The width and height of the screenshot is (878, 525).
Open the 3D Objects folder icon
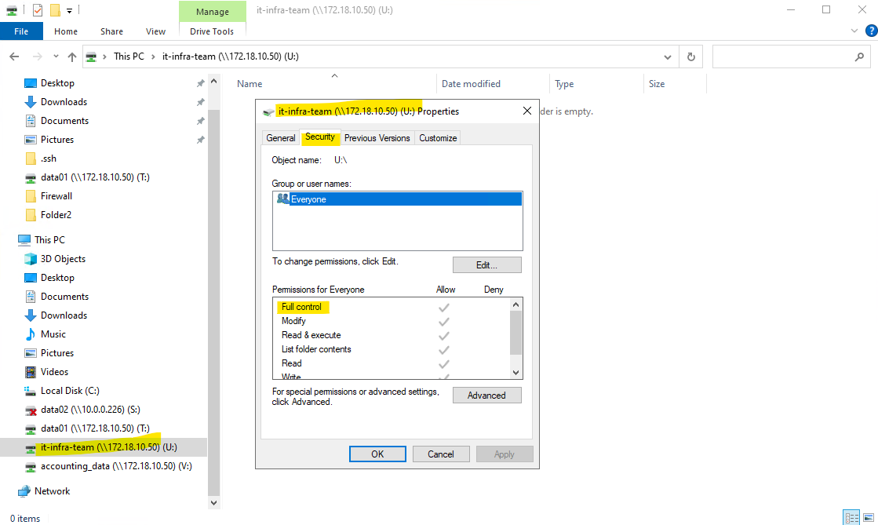point(31,259)
